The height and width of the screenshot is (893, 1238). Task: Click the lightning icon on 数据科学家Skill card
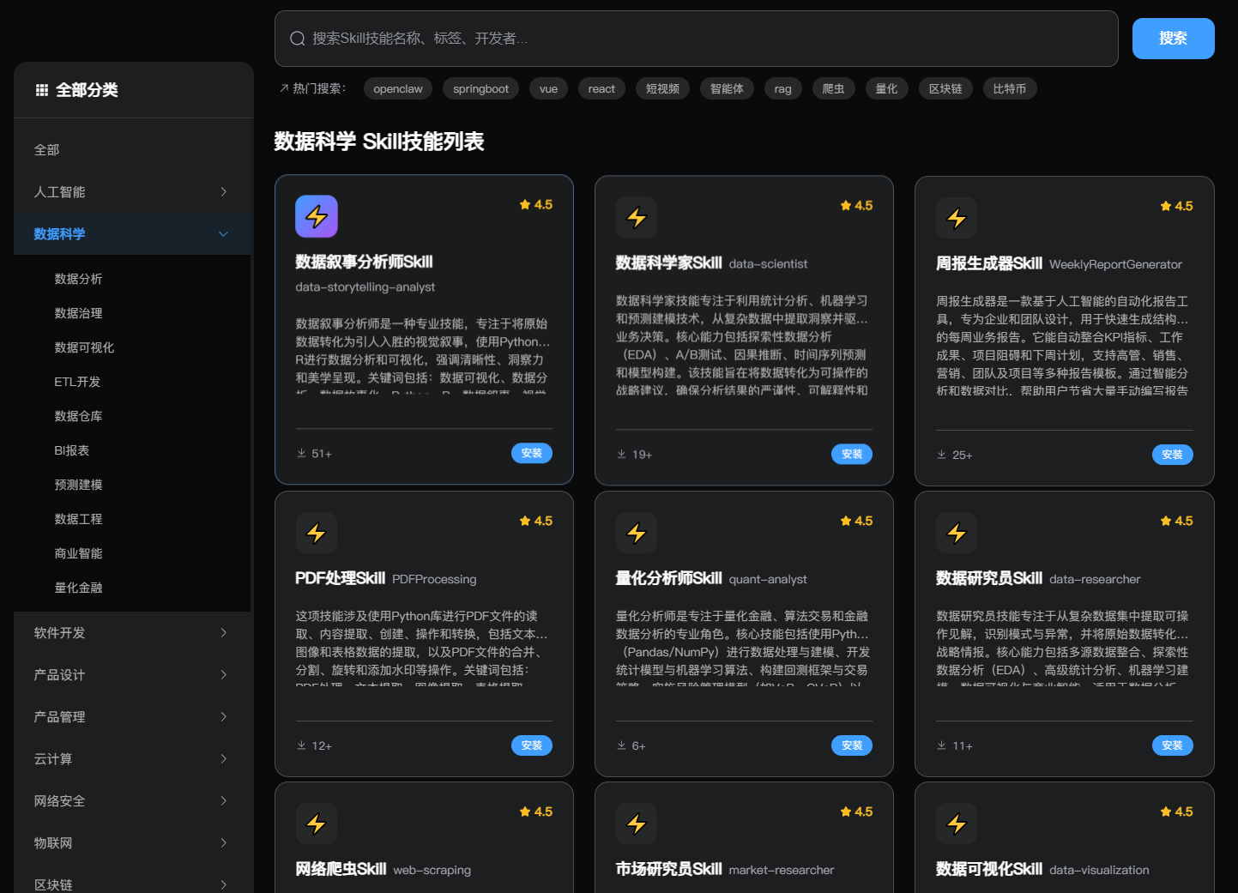click(637, 217)
